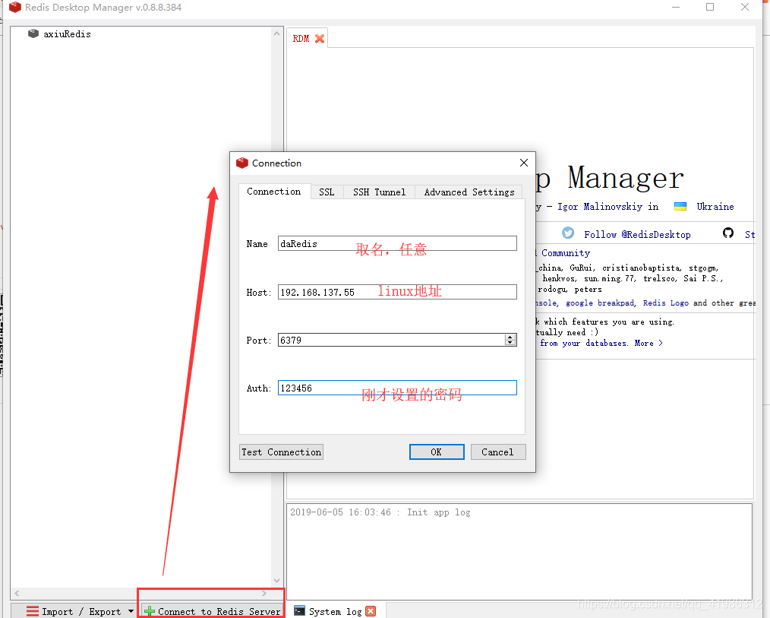Click the More > link
This screenshot has height=618, width=770.
tap(649, 343)
